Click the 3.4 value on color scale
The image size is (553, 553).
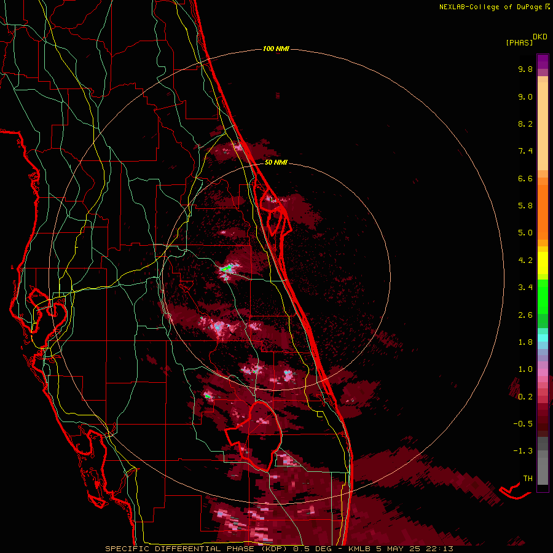525,288
